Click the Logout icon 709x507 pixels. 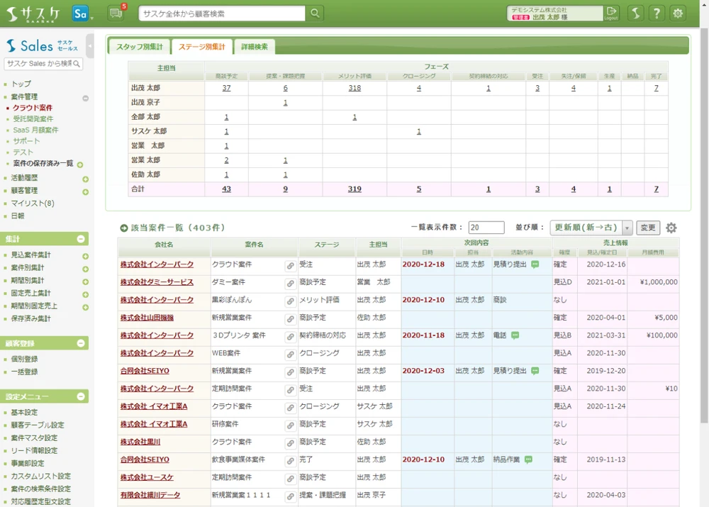[x=611, y=13]
